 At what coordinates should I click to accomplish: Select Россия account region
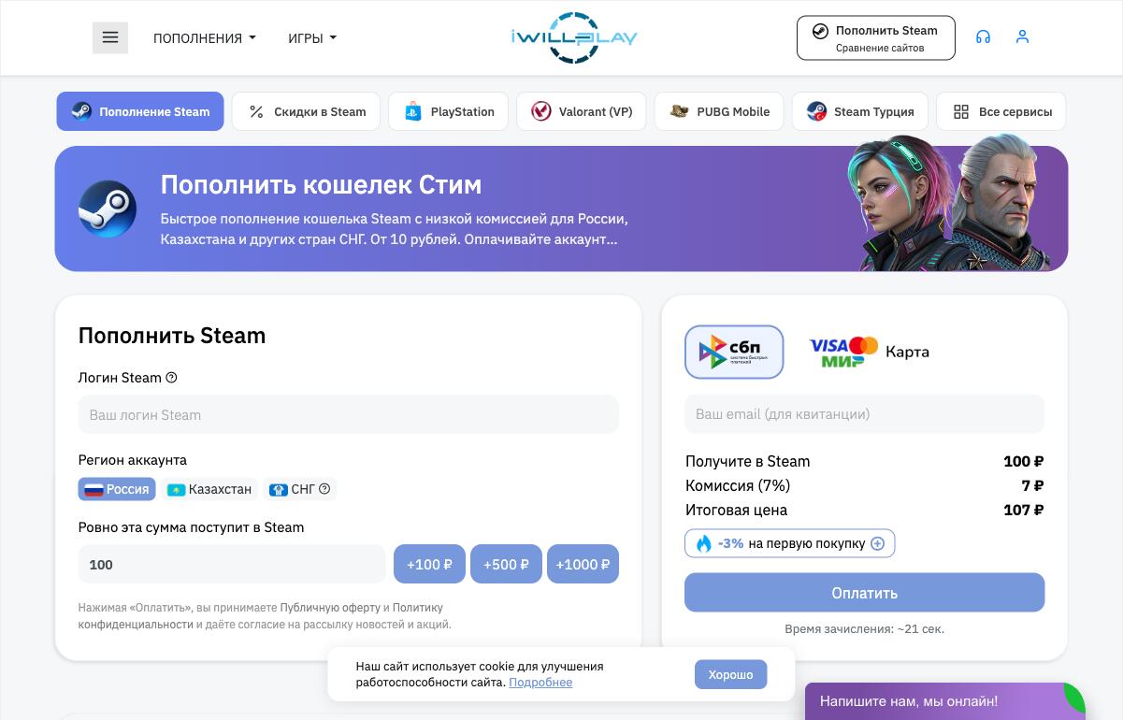(x=117, y=489)
